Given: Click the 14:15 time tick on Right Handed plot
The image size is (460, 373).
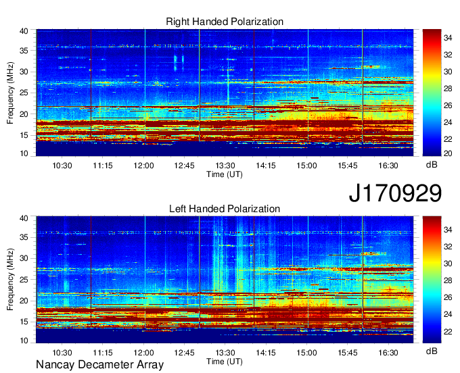Looking at the screenshot, I should pyautogui.click(x=266, y=166).
